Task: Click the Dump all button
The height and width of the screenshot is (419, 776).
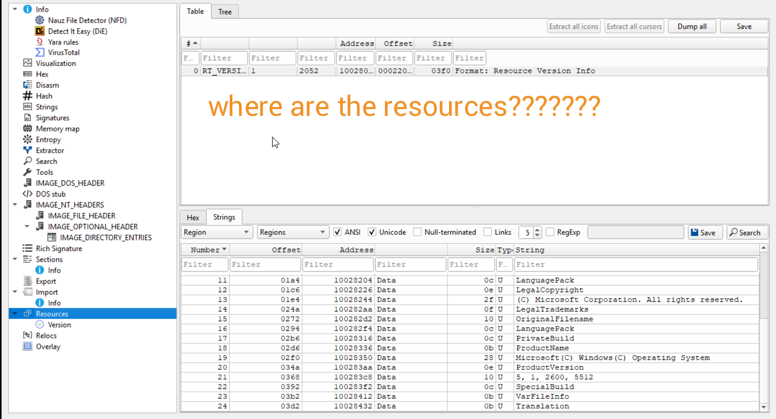Action: coord(692,26)
